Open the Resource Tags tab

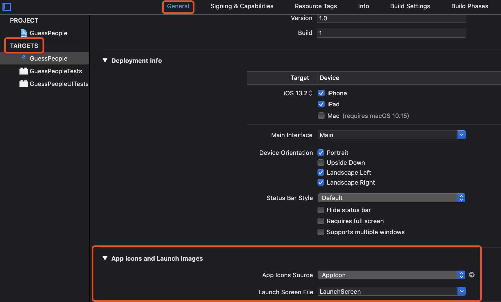316,6
